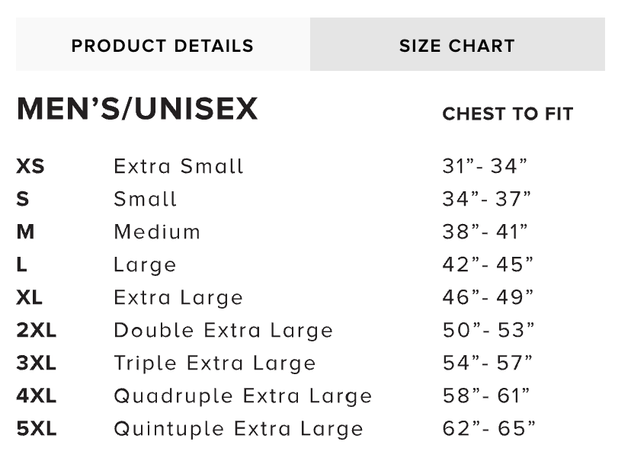Open the Product Details tab
The height and width of the screenshot is (458, 631).
[x=162, y=45]
